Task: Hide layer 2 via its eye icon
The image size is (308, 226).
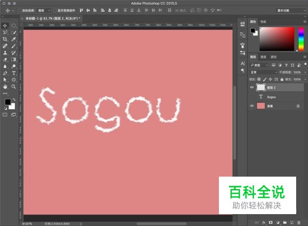Action: click(x=252, y=87)
